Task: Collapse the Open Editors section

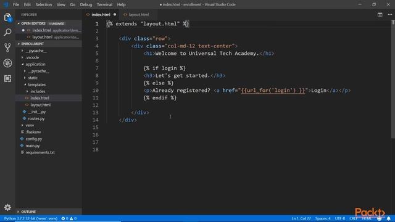Action: click(x=33, y=23)
